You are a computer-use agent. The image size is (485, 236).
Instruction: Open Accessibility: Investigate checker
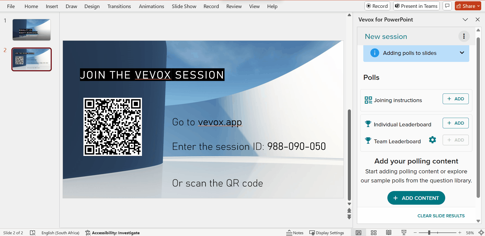point(113,233)
